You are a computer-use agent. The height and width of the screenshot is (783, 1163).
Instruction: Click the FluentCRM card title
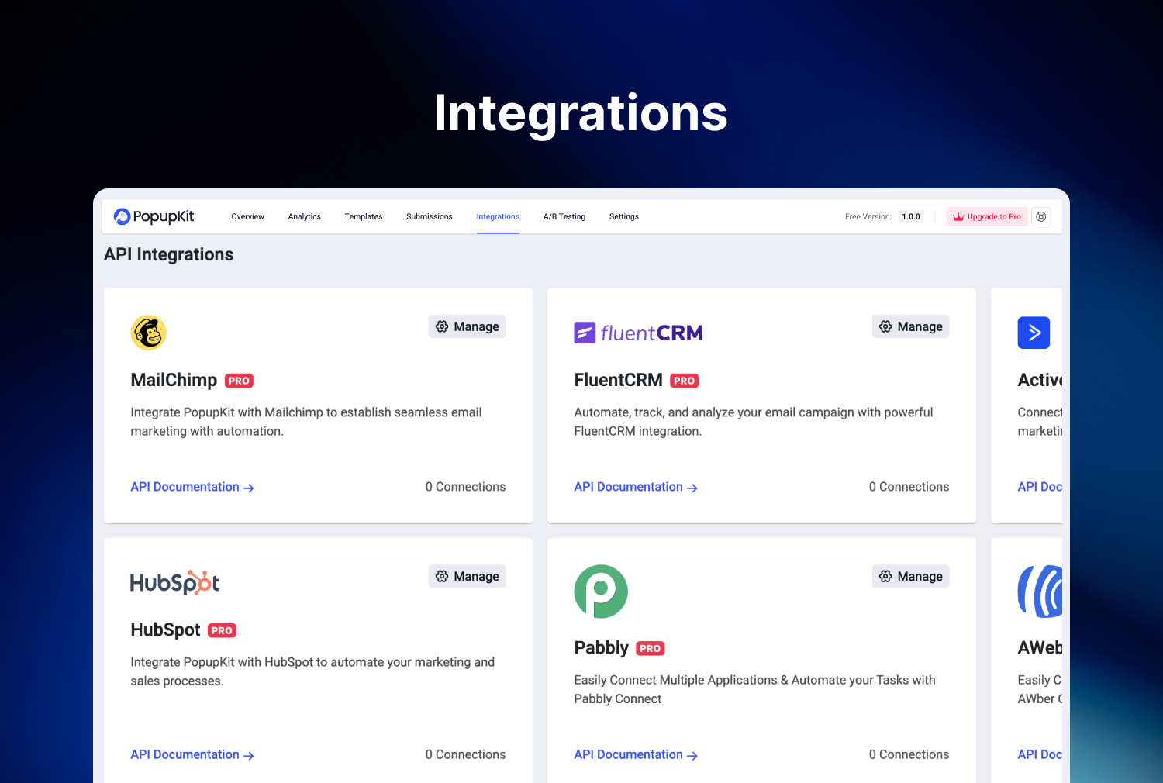(x=618, y=380)
